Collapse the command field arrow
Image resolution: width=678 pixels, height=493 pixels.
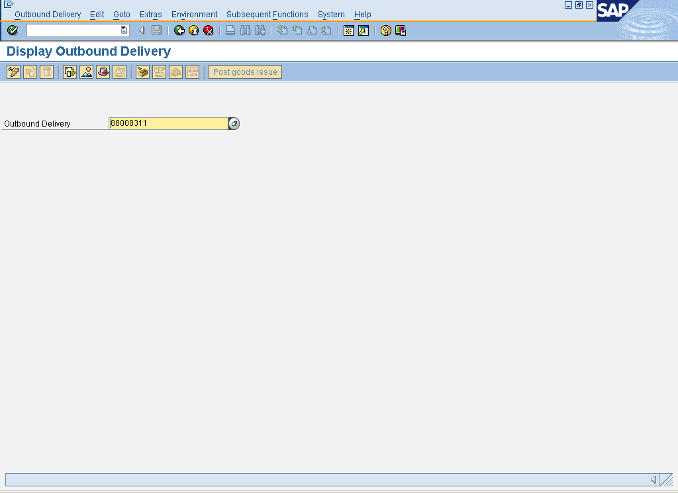point(142,30)
